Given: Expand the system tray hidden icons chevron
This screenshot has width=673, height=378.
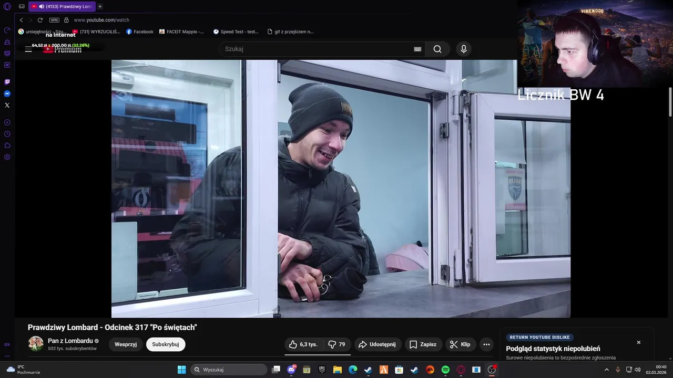Looking at the screenshot, I should [x=606, y=370].
